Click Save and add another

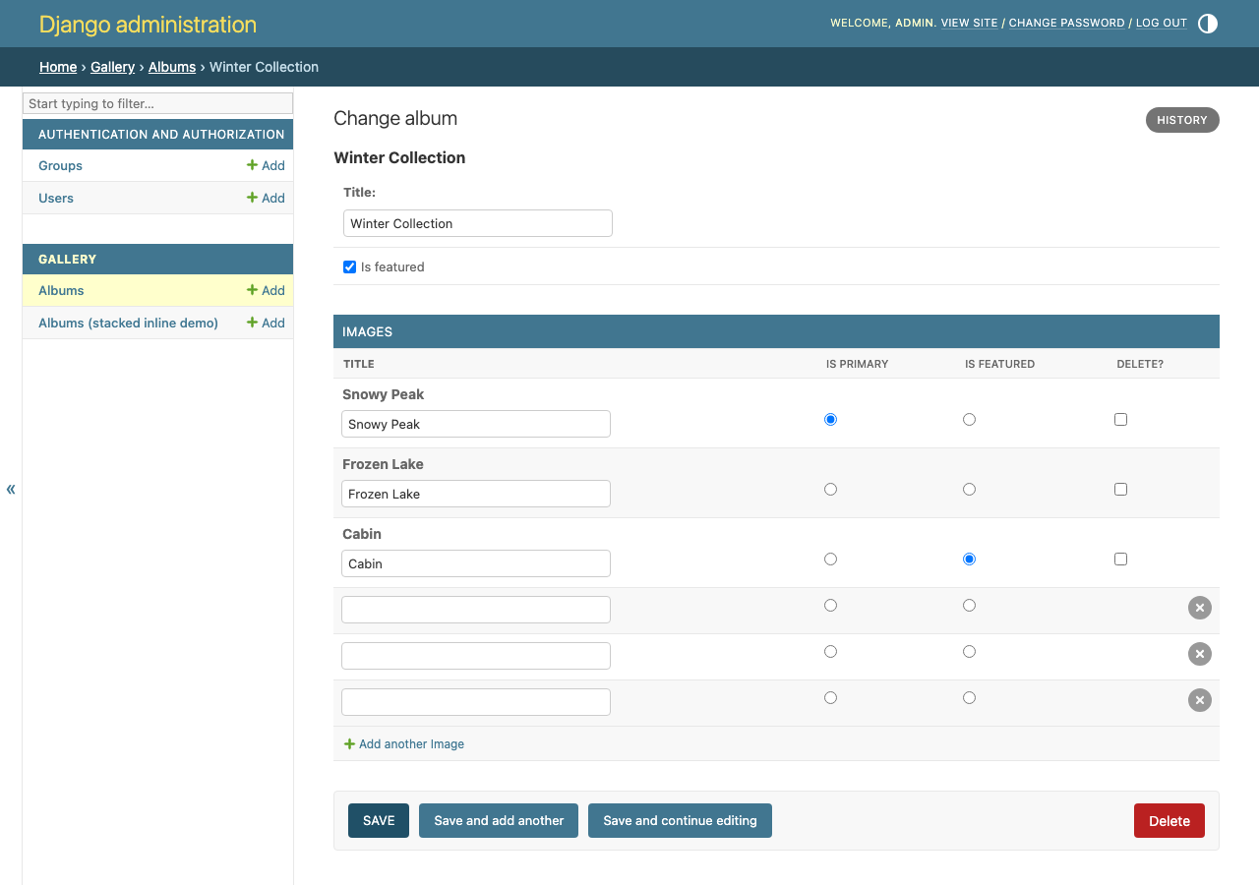[499, 820]
